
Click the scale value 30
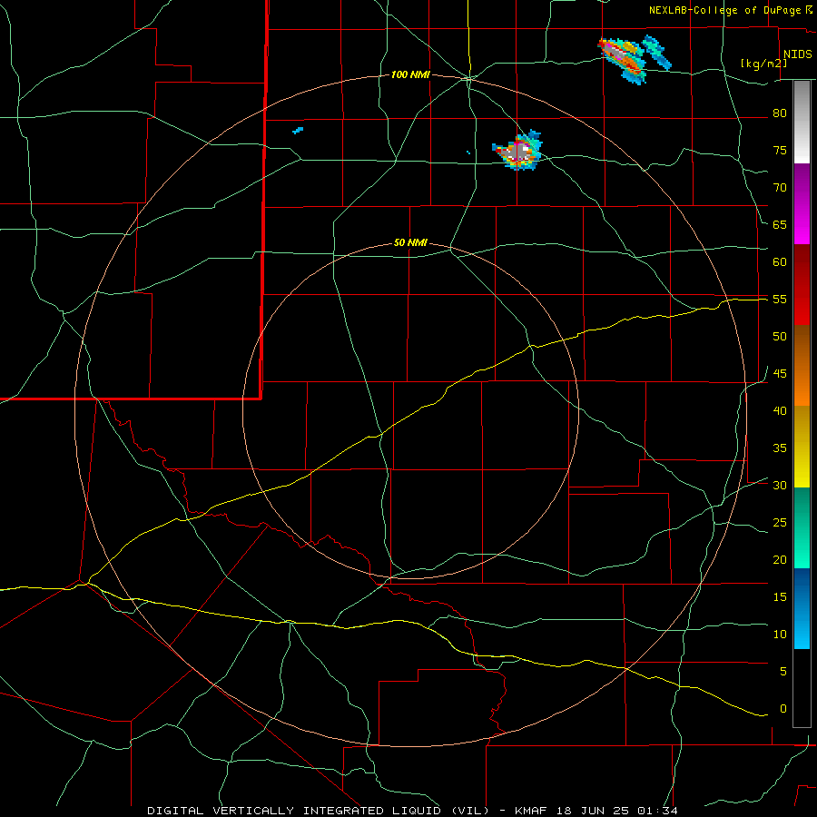[x=780, y=485]
